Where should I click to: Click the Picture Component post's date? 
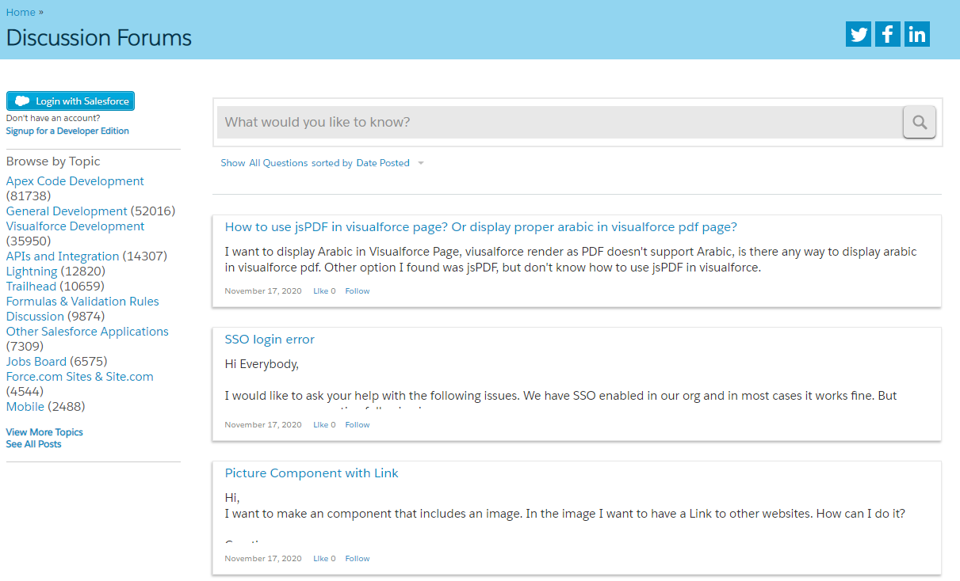click(263, 559)
